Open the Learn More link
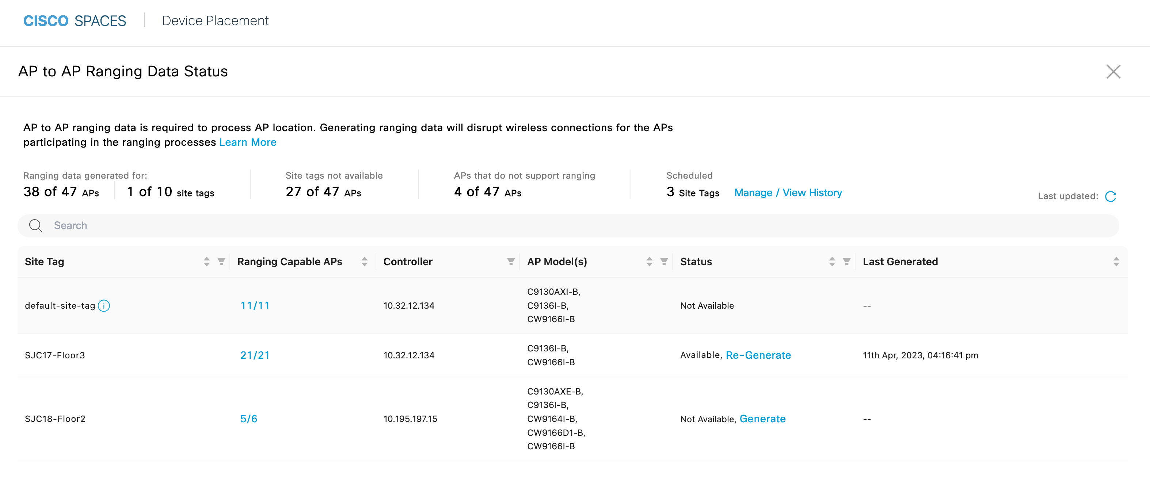Image resolution: width=1150 pixels, height=480 pixels. click(x=247, y=142)
